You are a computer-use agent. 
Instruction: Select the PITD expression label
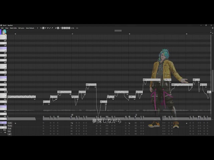click(5, 125)
